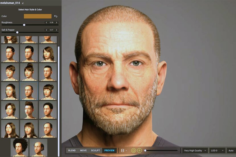The height and width of the screenshot is (157, 236).
Task: Click the hairstyle list vertical scrollbar
Action: pyautogui.click(x=59, y=102)
